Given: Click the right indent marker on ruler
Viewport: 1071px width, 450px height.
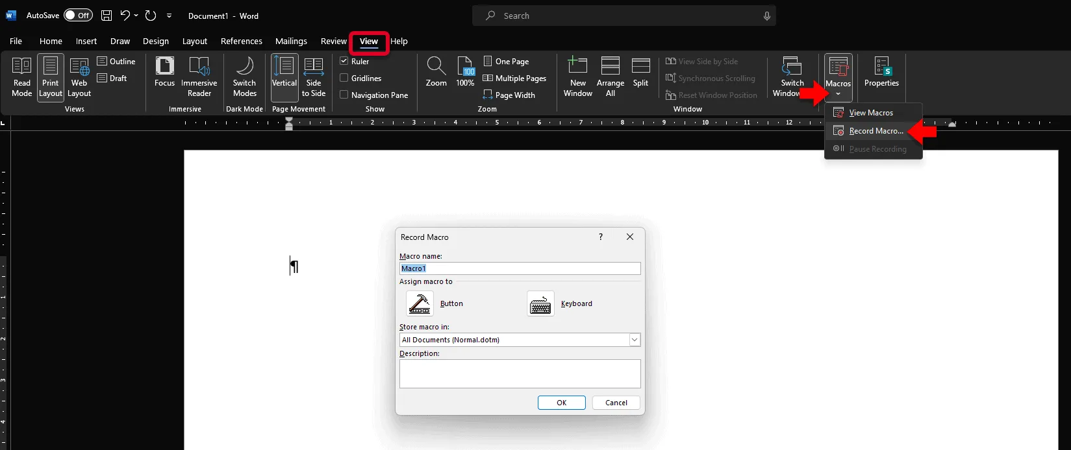Looking at the screenshot, I should click(x=952, y=123).
